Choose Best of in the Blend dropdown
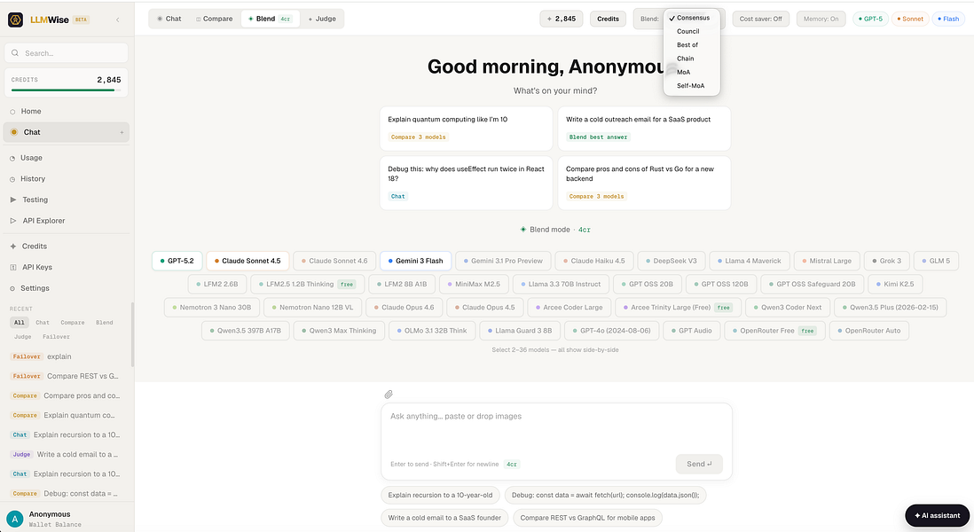974x532 pixels. 691,44
